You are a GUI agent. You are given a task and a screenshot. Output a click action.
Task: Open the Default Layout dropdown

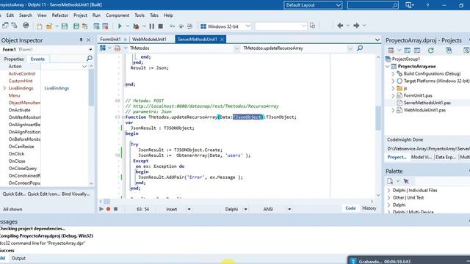click(x=313, y=5)
